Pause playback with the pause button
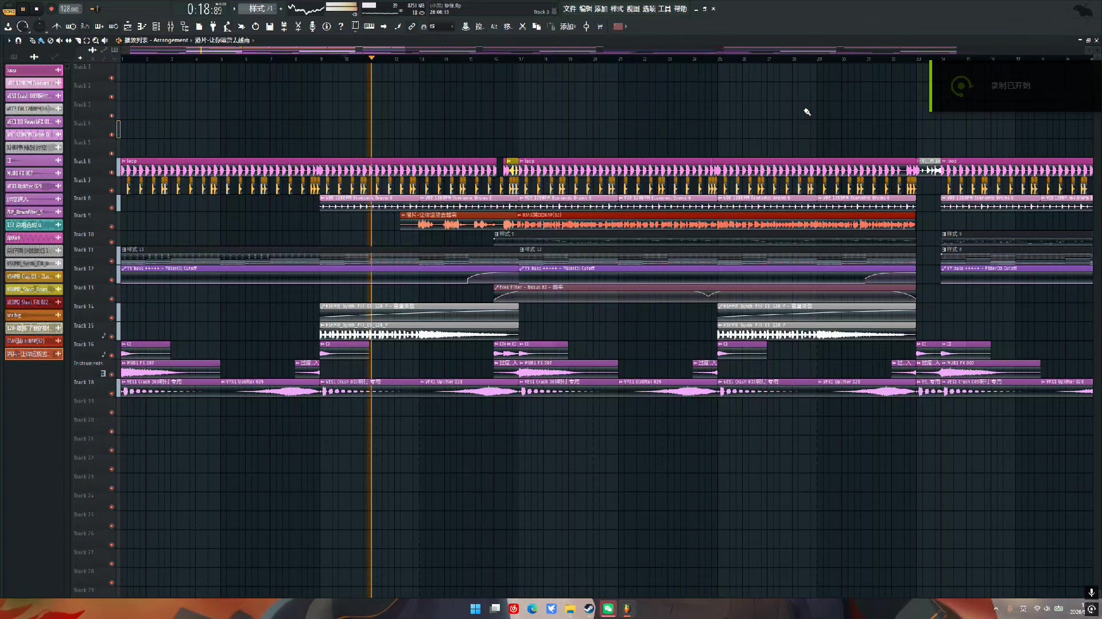The height and width of the screenshot is (619, 1102). click(23, 9)
